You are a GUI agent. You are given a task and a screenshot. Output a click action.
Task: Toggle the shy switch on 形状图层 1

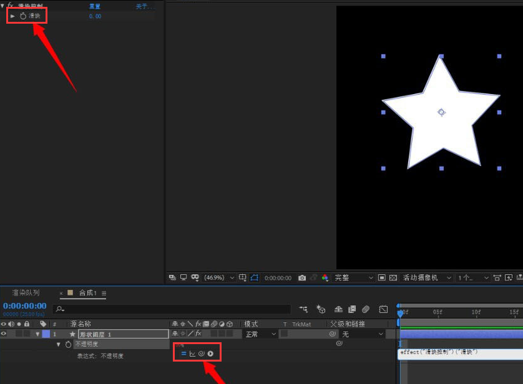(175, 334)
